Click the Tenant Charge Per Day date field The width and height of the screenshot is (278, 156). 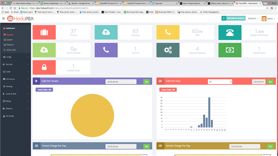click(121, 147)
